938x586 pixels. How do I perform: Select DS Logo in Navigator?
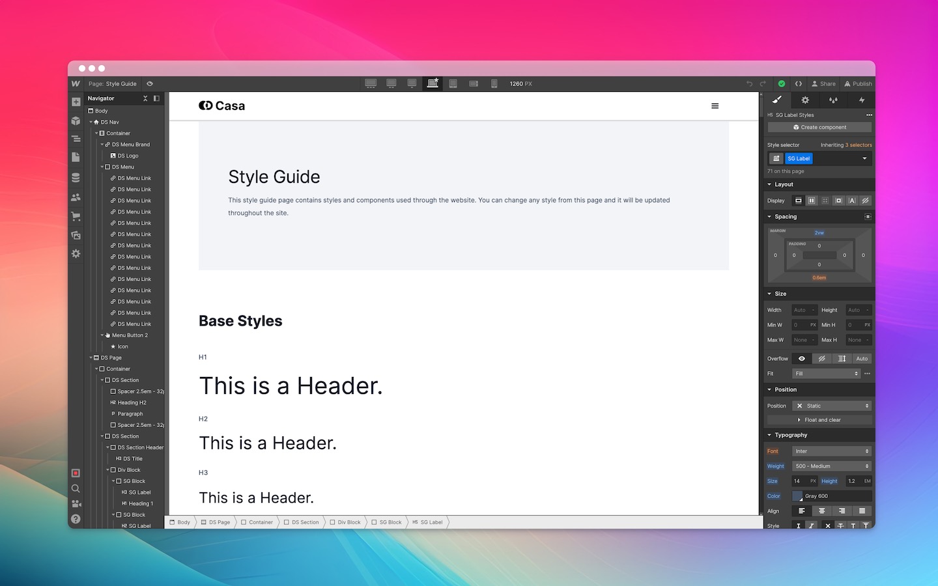[124, 156]
